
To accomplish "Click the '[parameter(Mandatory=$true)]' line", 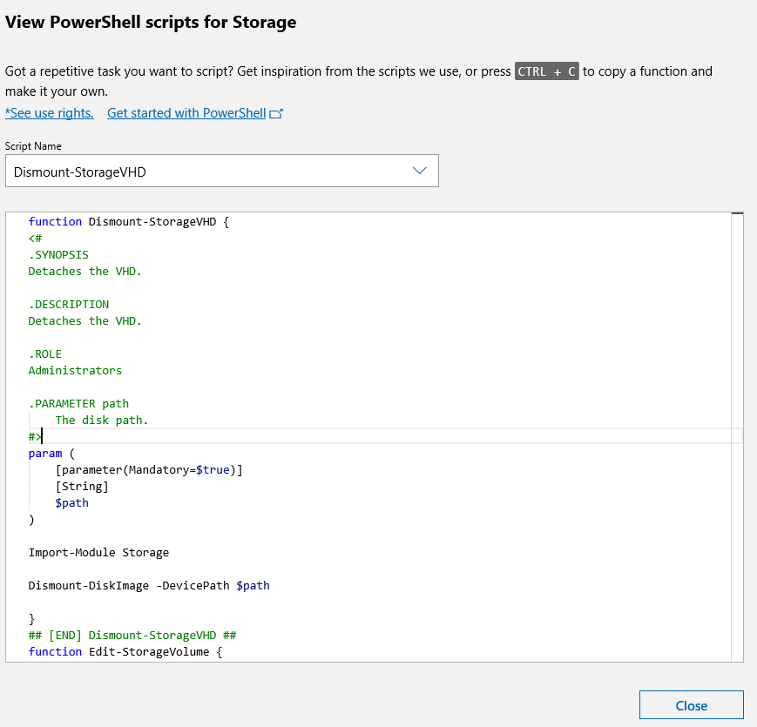I will click(149, 470).
